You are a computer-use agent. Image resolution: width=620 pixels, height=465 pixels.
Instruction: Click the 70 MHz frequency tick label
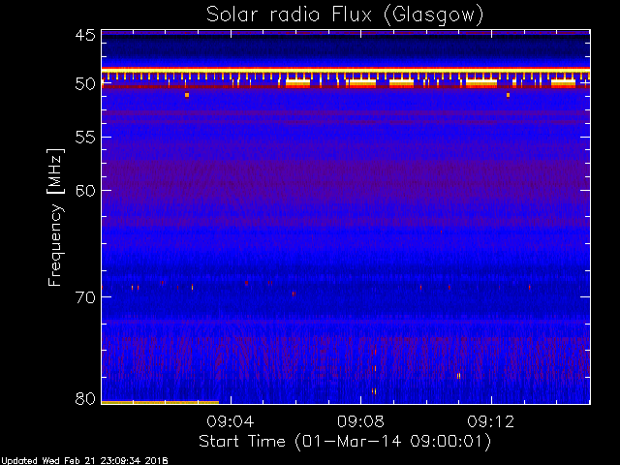coord(85,297)
